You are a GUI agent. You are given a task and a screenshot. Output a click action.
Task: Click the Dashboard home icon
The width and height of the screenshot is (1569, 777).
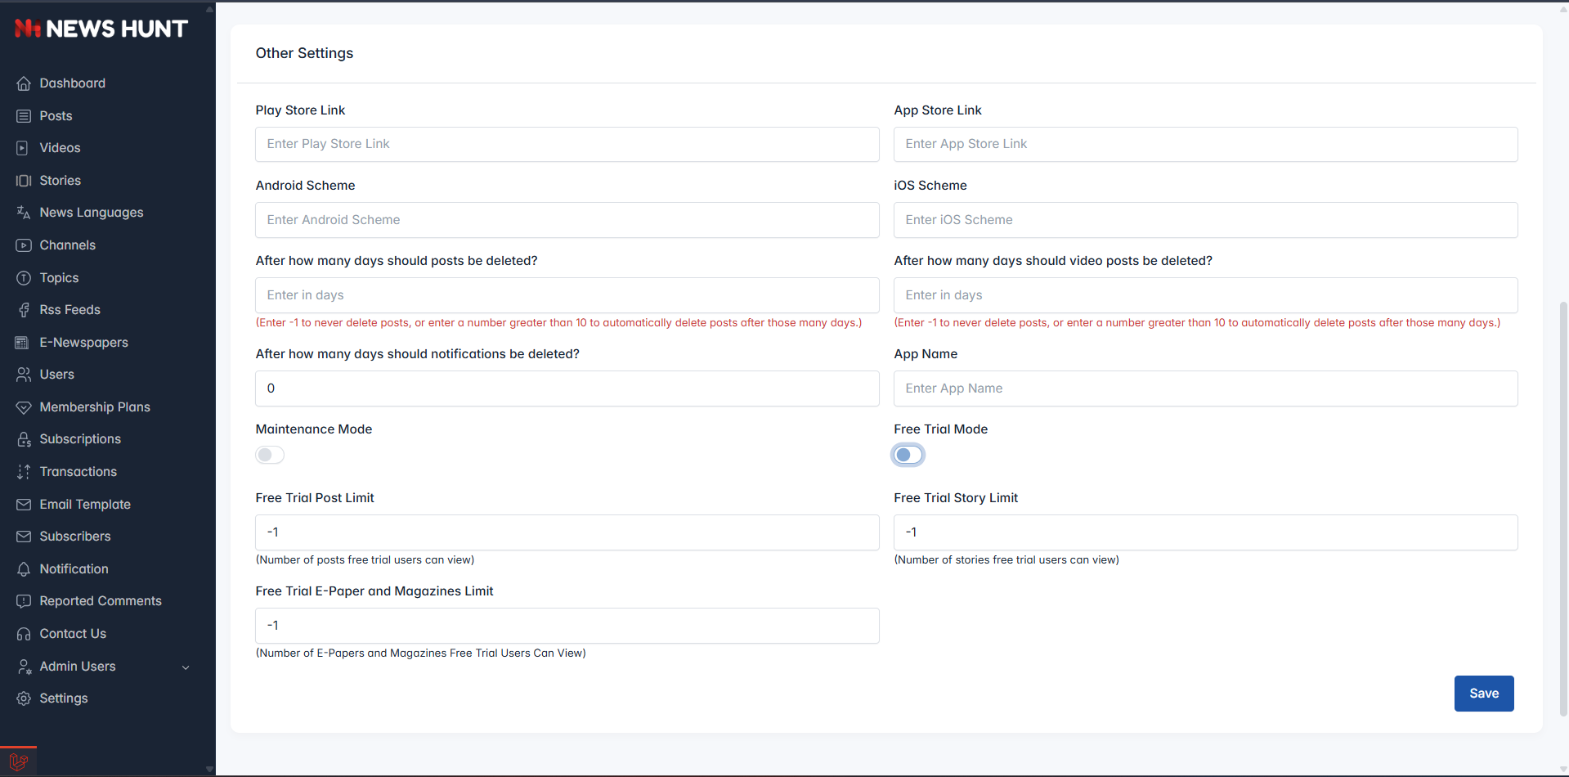(24, 83)
